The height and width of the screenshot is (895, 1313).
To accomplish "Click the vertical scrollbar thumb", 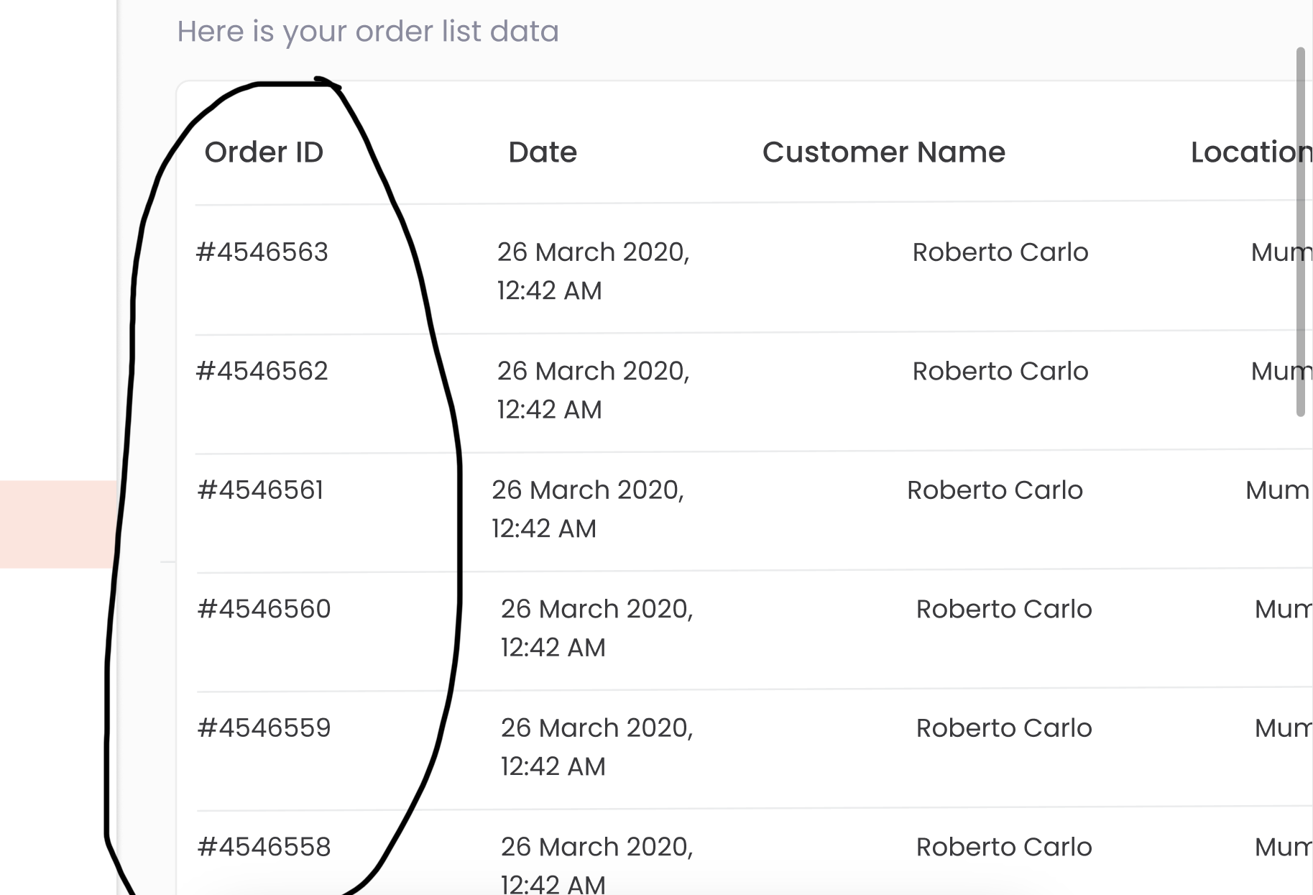I will coord(1300,231).
